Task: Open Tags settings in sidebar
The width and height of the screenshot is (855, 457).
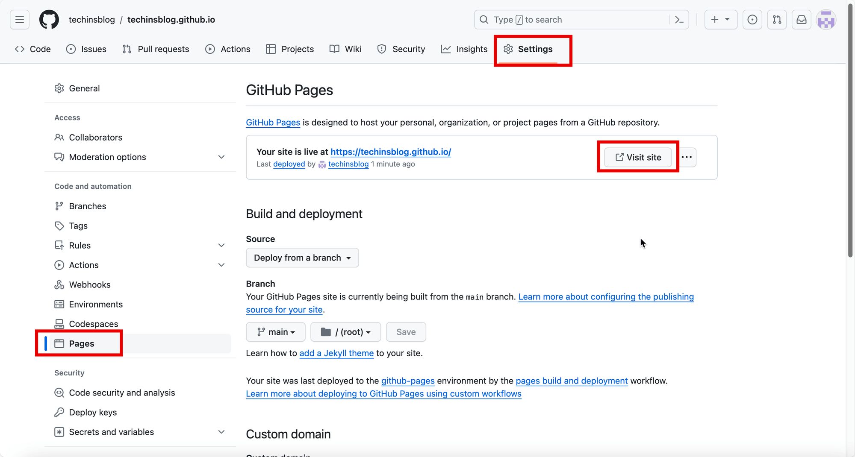Action: tap(140, 226)
